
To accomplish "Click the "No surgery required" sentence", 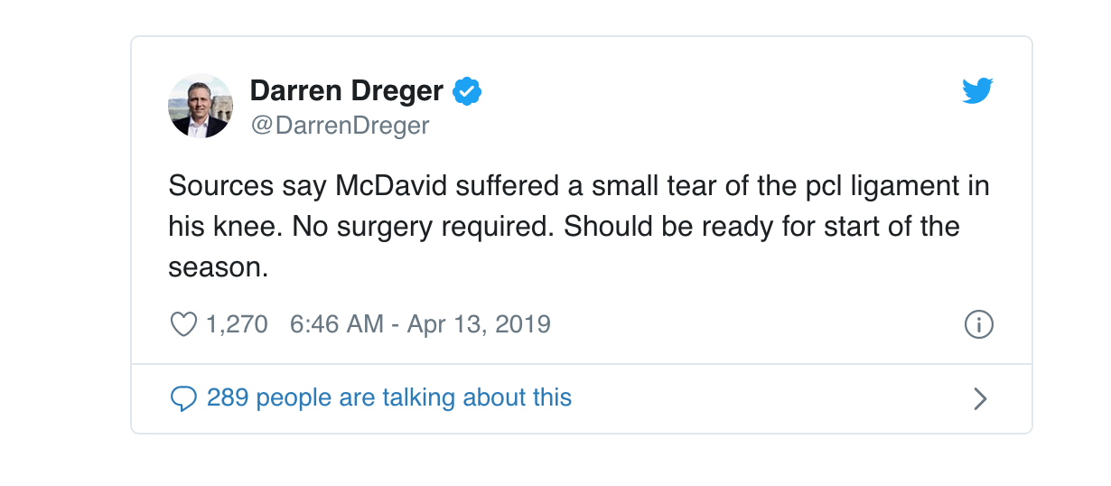I will [x=420, y=226].
